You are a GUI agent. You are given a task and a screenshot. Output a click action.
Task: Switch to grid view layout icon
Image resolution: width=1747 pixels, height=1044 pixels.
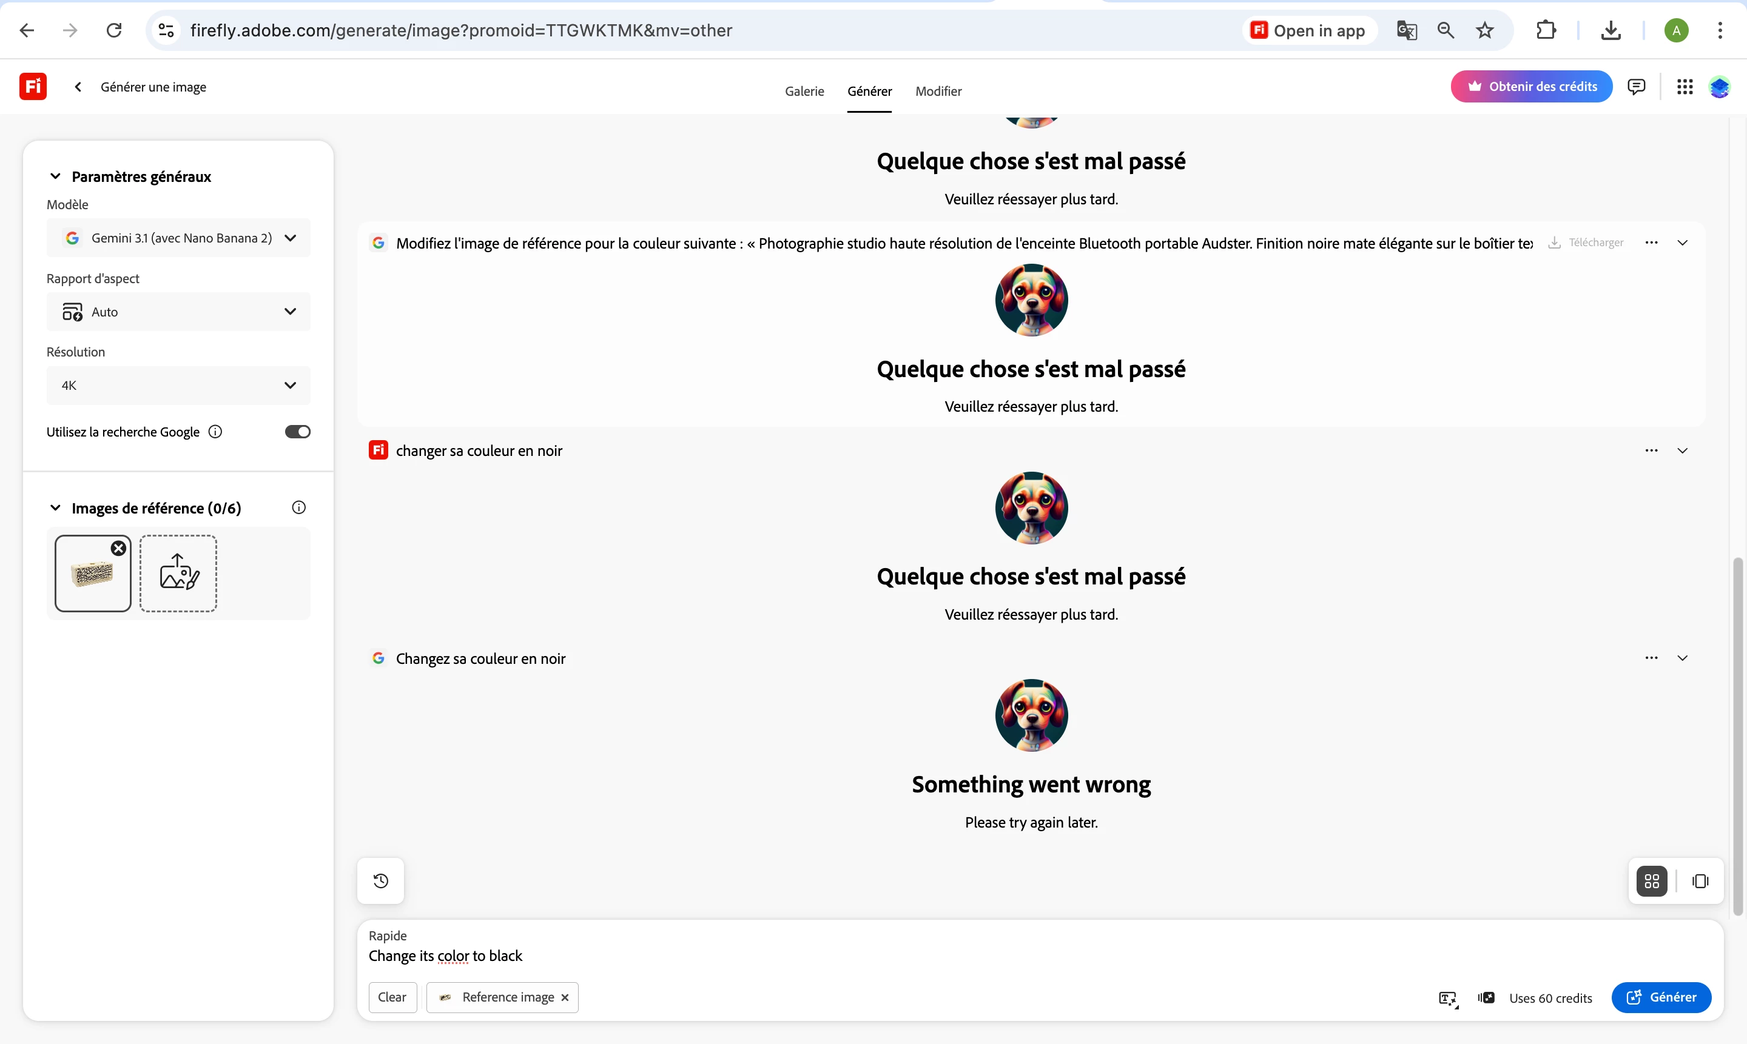[1652, 881]
